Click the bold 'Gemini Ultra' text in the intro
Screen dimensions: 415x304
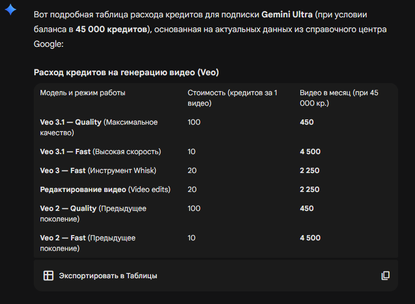[x=286, y=14]
